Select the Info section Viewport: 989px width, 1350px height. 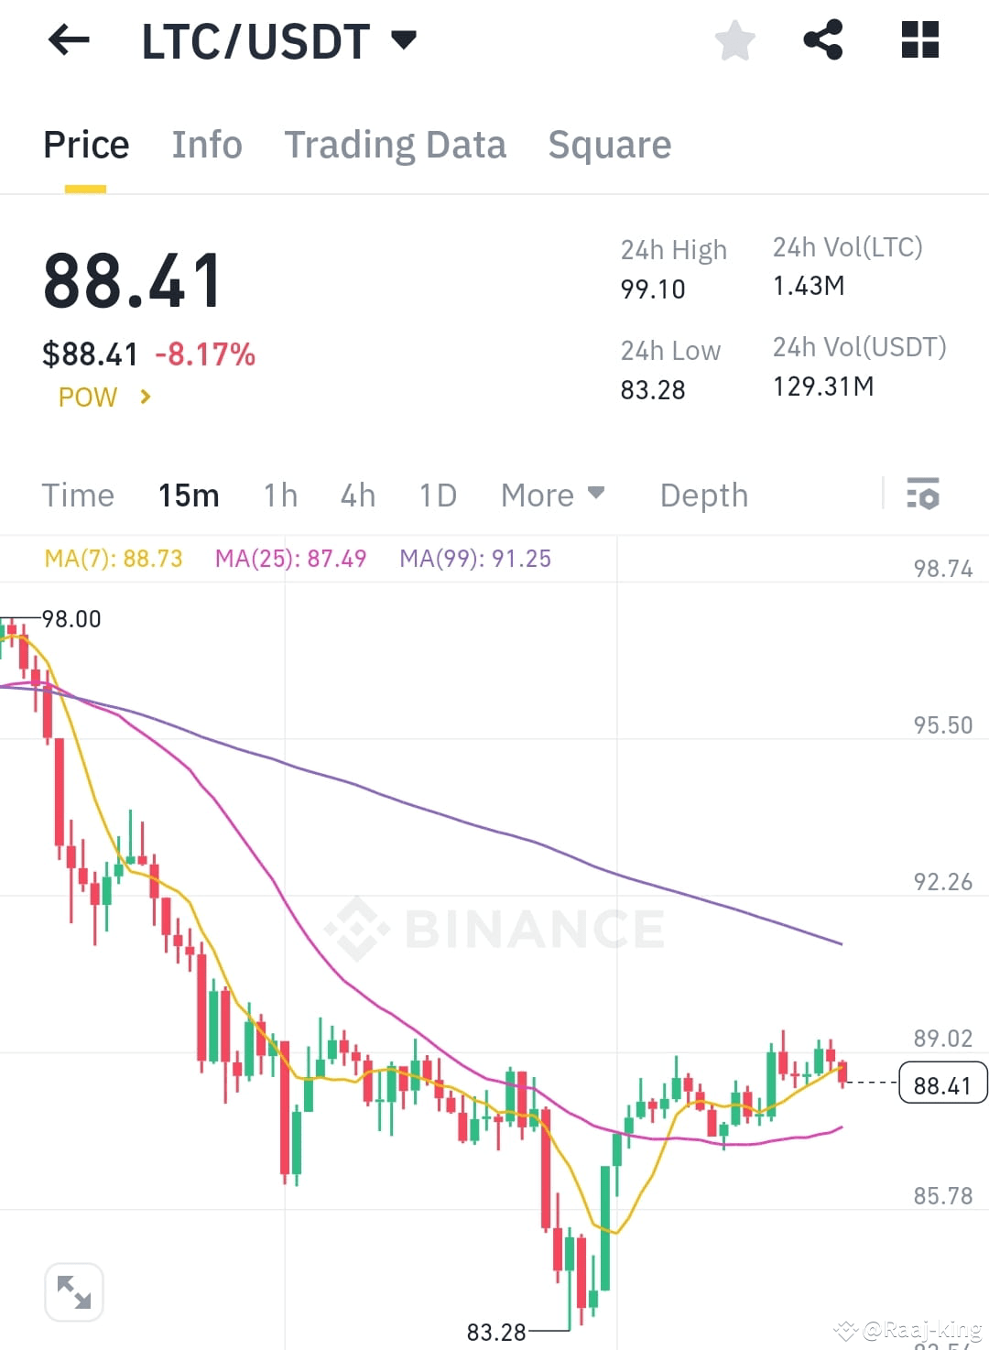pos(207,145)
